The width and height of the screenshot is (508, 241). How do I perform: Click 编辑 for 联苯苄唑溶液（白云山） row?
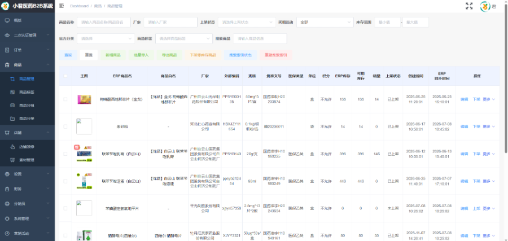(x=465, y=181)
